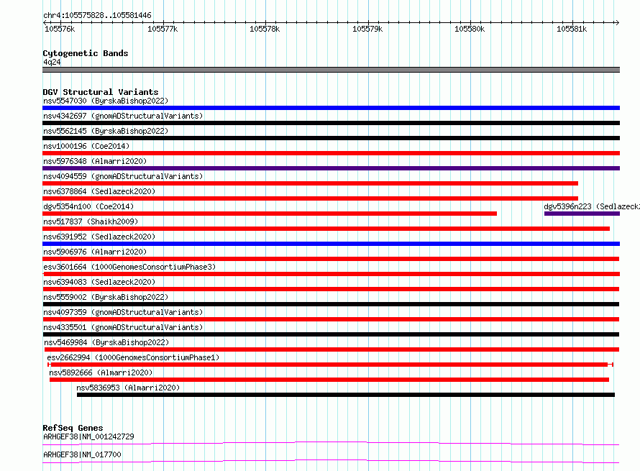Open nsv517837 (Shaikh2009) variant label
The image size is (640, 471).
[x=91, y=221]
